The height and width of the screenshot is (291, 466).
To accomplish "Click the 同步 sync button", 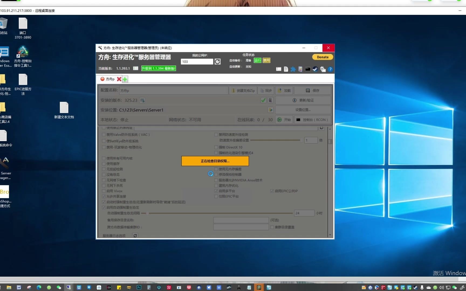I will (x=266, y=91).
